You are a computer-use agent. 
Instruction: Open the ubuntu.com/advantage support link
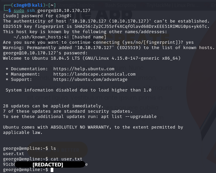[90, 80]
